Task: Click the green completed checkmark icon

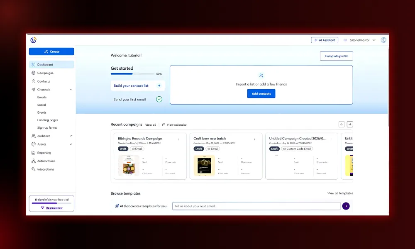Action: pyautogui.click(x=159, y=99)
